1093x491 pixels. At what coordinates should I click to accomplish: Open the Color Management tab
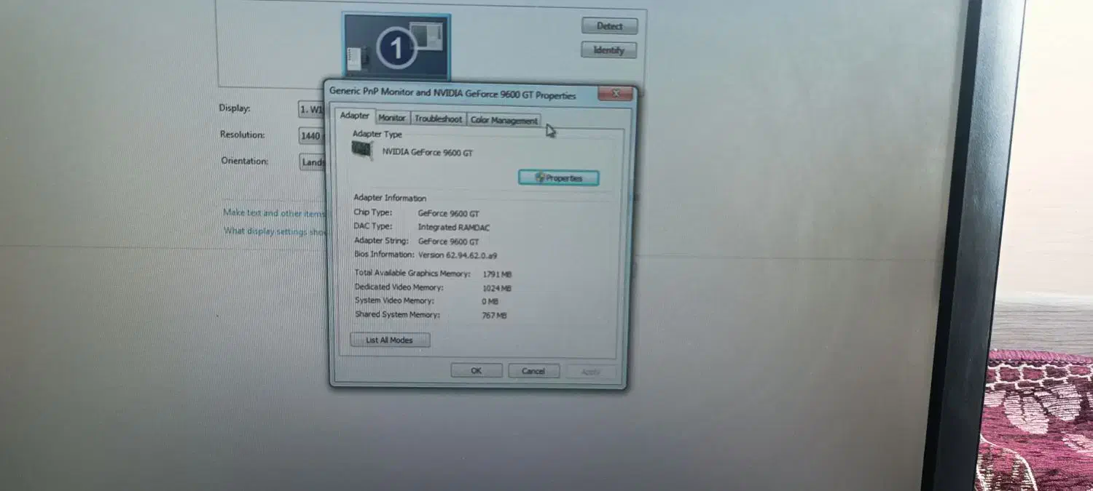click(x=504, y=120)
